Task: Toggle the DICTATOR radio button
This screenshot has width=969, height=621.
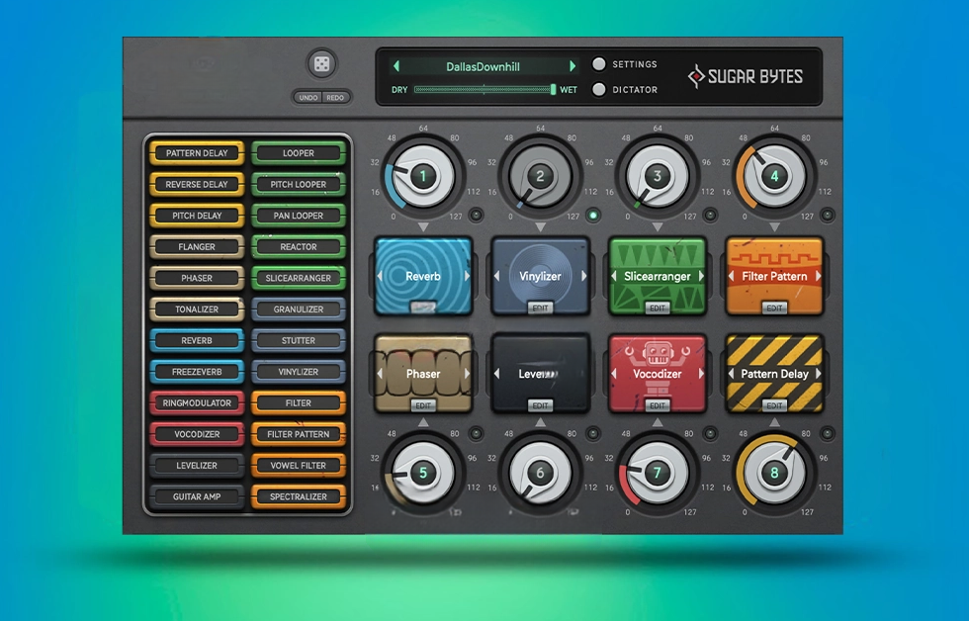Action: (x=599, y=89)
